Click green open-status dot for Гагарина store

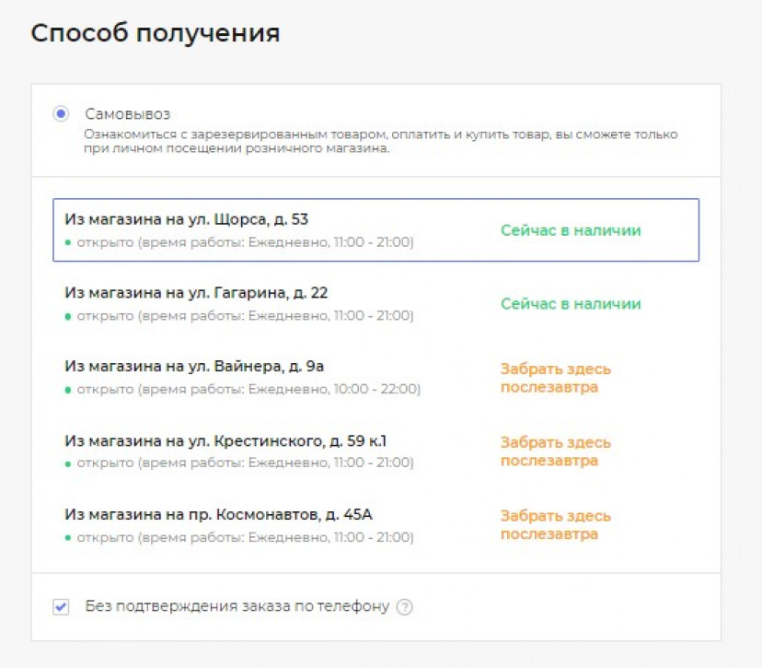pos(68,316)
